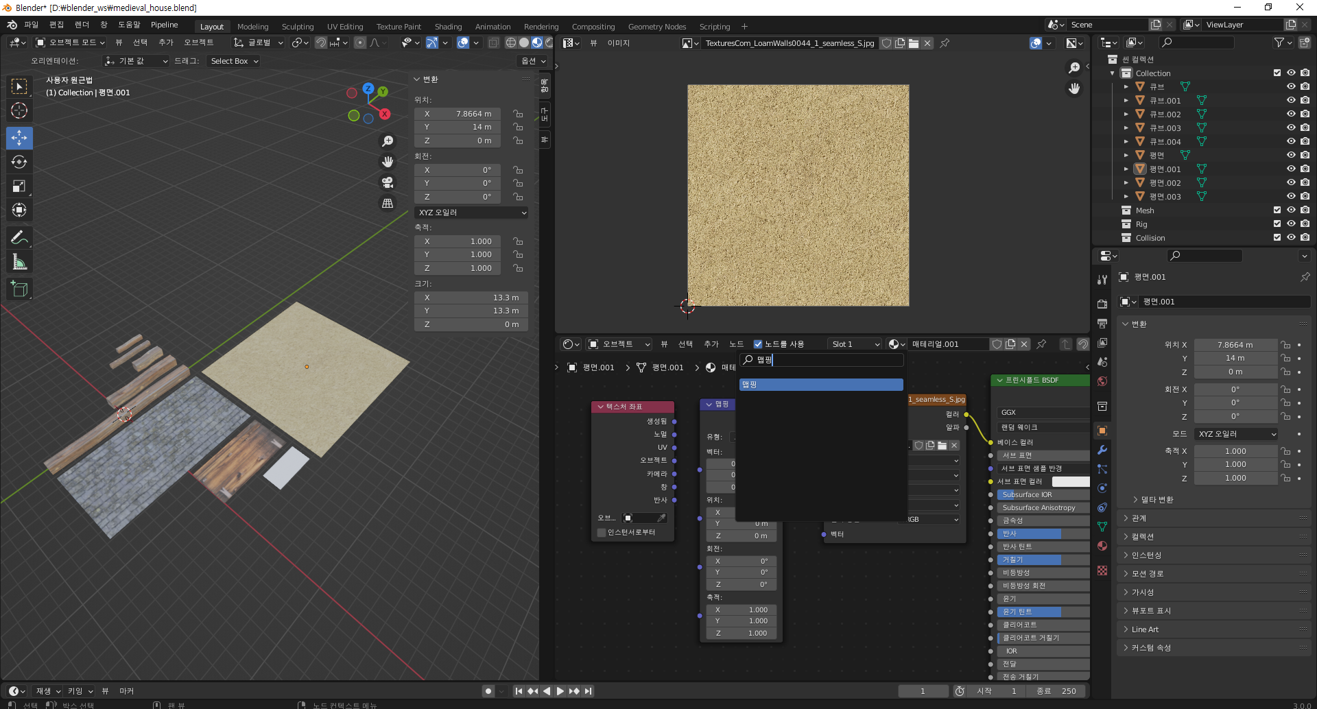Expand the 델타 변환 panel

1156,500
